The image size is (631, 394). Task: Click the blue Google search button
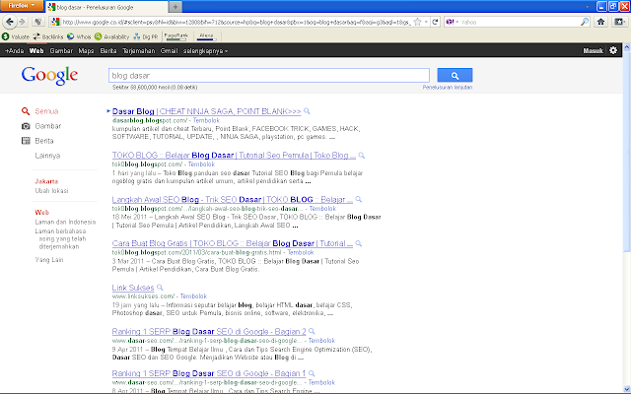click(455, 75)
